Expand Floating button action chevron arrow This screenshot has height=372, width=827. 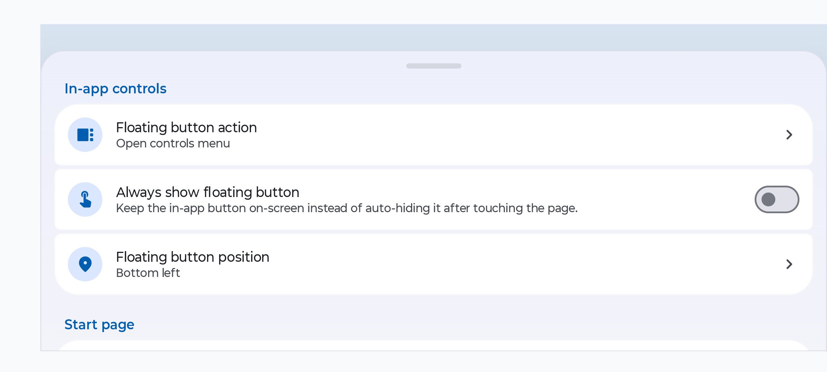[789, 135]
